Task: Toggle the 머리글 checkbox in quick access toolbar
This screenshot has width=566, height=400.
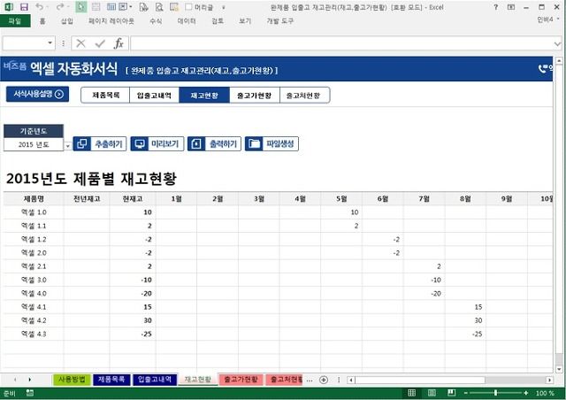Action: (x=188, y=7)
